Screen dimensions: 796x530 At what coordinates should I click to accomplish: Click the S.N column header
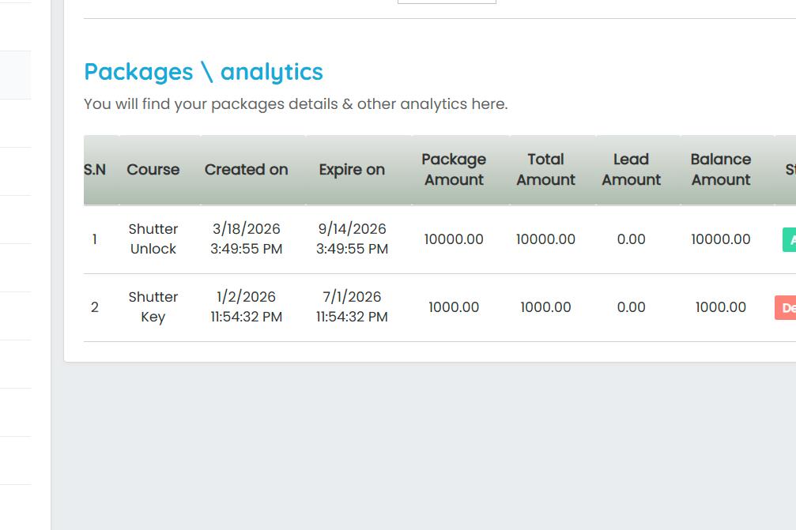tap(95, 170)
